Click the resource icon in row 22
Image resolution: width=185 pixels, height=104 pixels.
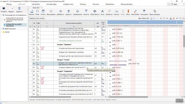[42, 67]
